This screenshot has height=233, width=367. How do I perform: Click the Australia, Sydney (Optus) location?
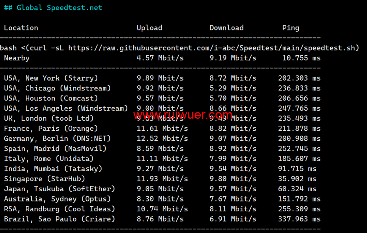[x=57, y=199]
